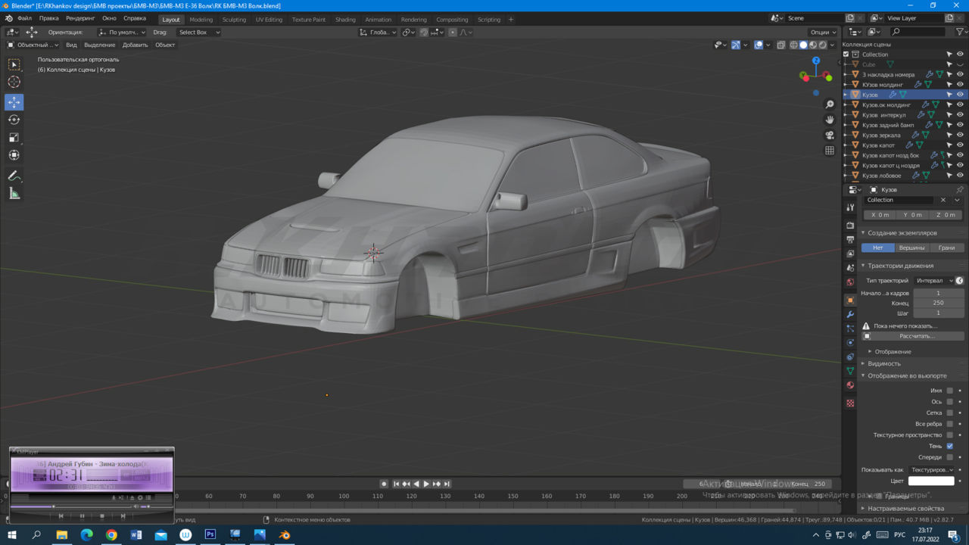Uncheck the Тень shadow checkbox
This screenshot has width=969, height=545.
(950, 446)
